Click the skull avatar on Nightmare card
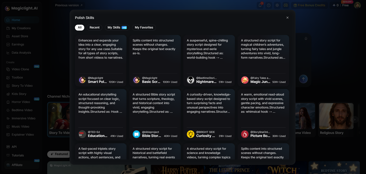 (191, 80)
